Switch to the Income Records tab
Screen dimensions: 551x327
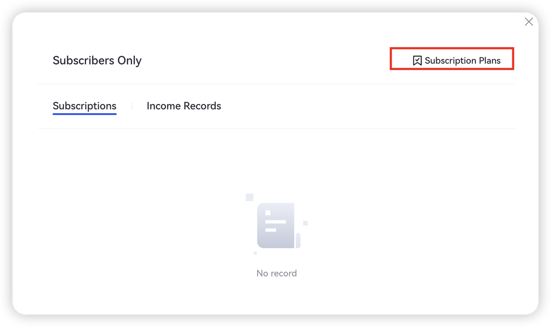[184, 106]
